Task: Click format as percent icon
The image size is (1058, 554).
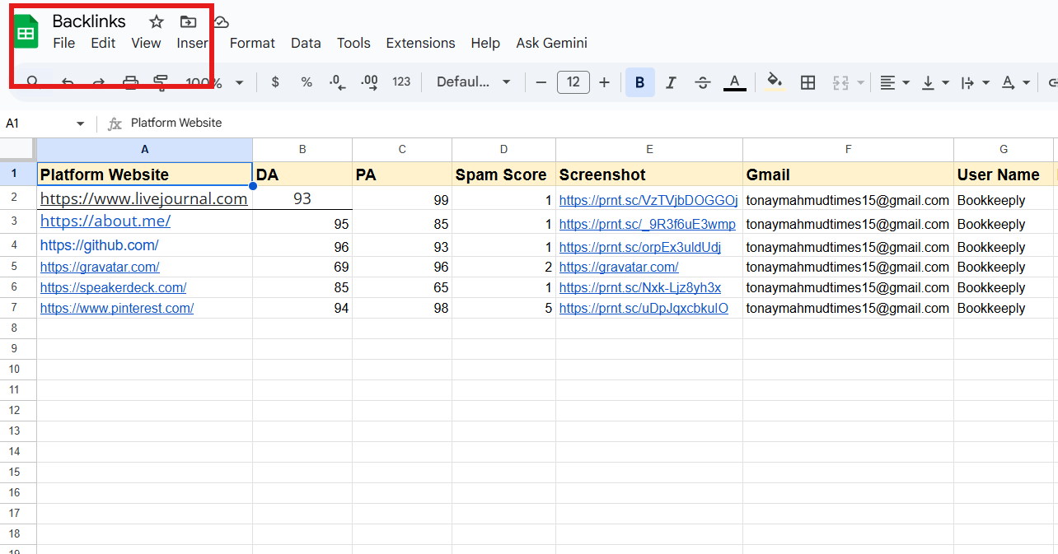Action: click(307, 82)
